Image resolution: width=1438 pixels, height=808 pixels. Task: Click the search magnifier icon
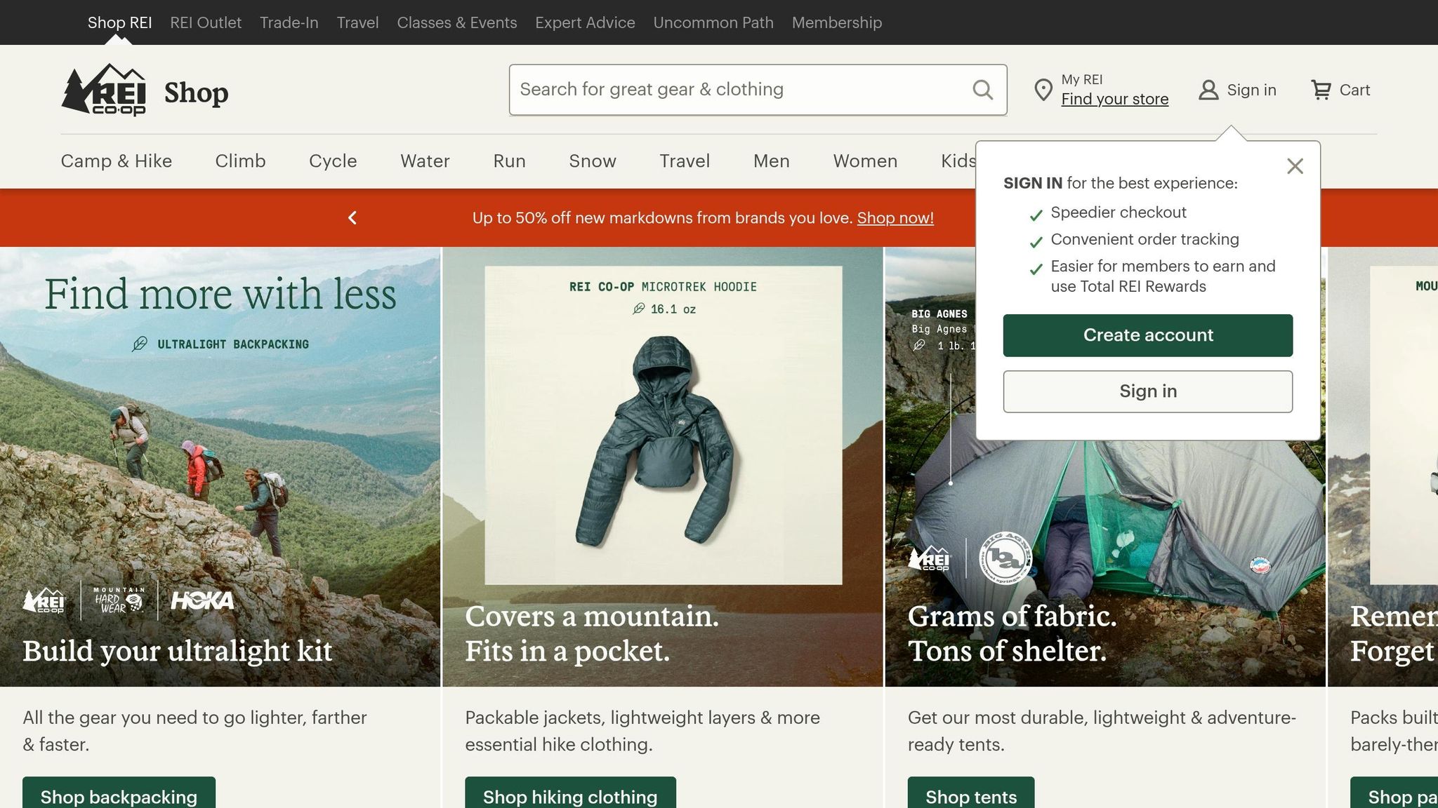tap(982, 90)
